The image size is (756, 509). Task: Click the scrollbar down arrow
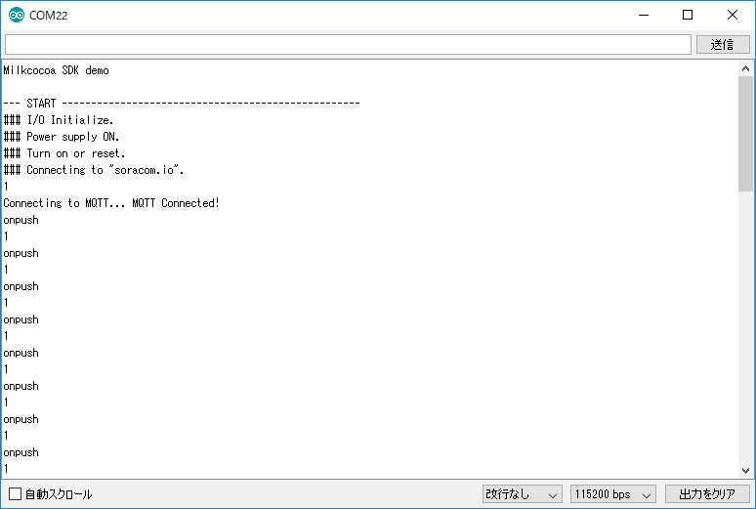745,470
